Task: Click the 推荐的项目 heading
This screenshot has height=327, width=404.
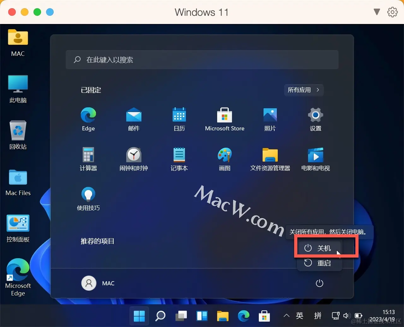Action: (98, 241)
